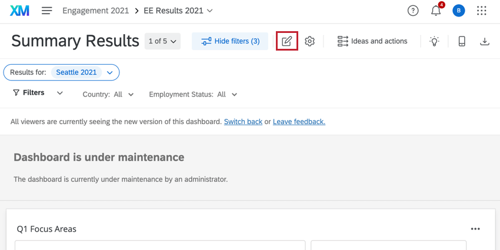Click the edit dashboard pencil icon
Viewport: 500px width, 250px height.
(287, 41)
